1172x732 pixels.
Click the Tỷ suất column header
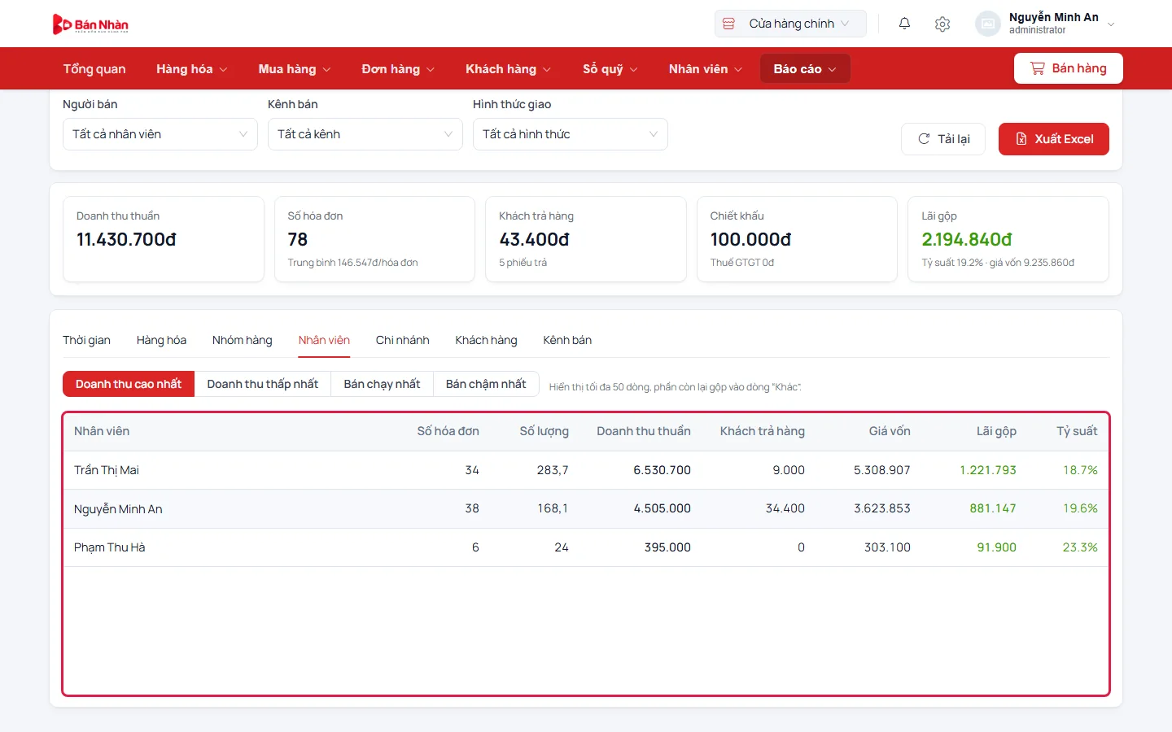pyautogui.click(x=1077, y=431)
